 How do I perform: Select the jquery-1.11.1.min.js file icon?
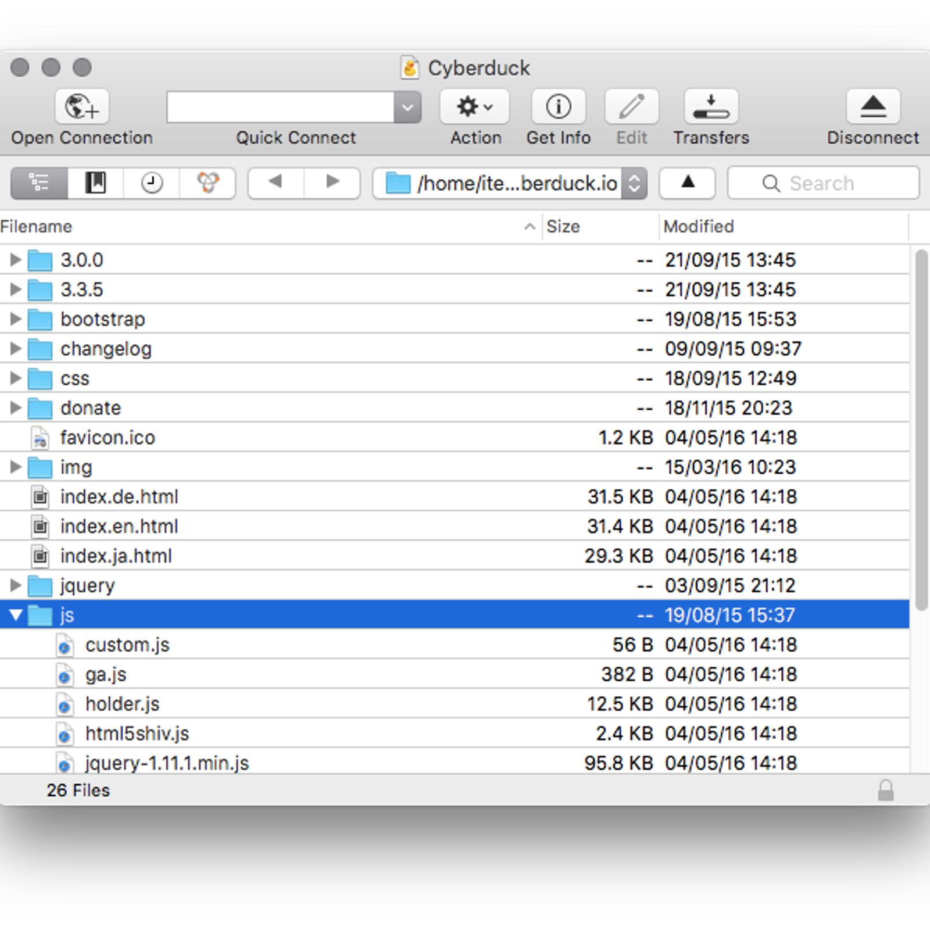(x=65, y=763)
